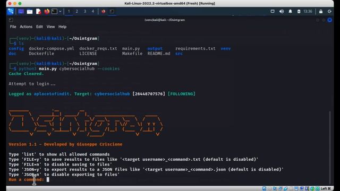Click the 'src' directory name
The width and height of the screenshot is (340, 191).
coord(179,54)
